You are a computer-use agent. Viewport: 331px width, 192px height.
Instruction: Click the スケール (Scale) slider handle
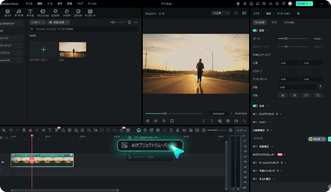pos(286,39)
